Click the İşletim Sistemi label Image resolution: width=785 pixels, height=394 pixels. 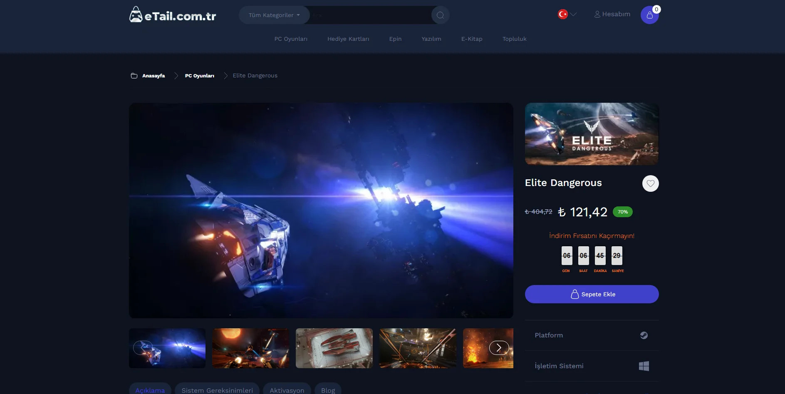[559, 366]
